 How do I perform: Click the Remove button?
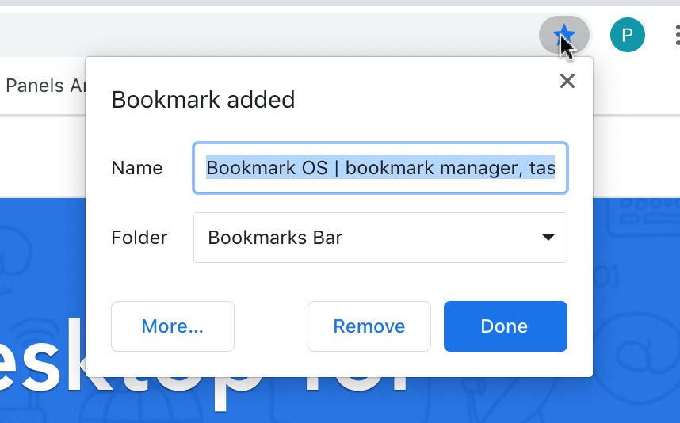coord(369,326)
